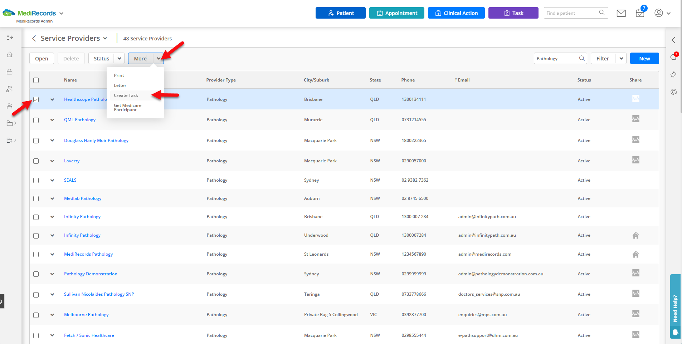Go to Home icon in left sidebar
Viewport: 682px width, 344px height.
click(10, 54)
